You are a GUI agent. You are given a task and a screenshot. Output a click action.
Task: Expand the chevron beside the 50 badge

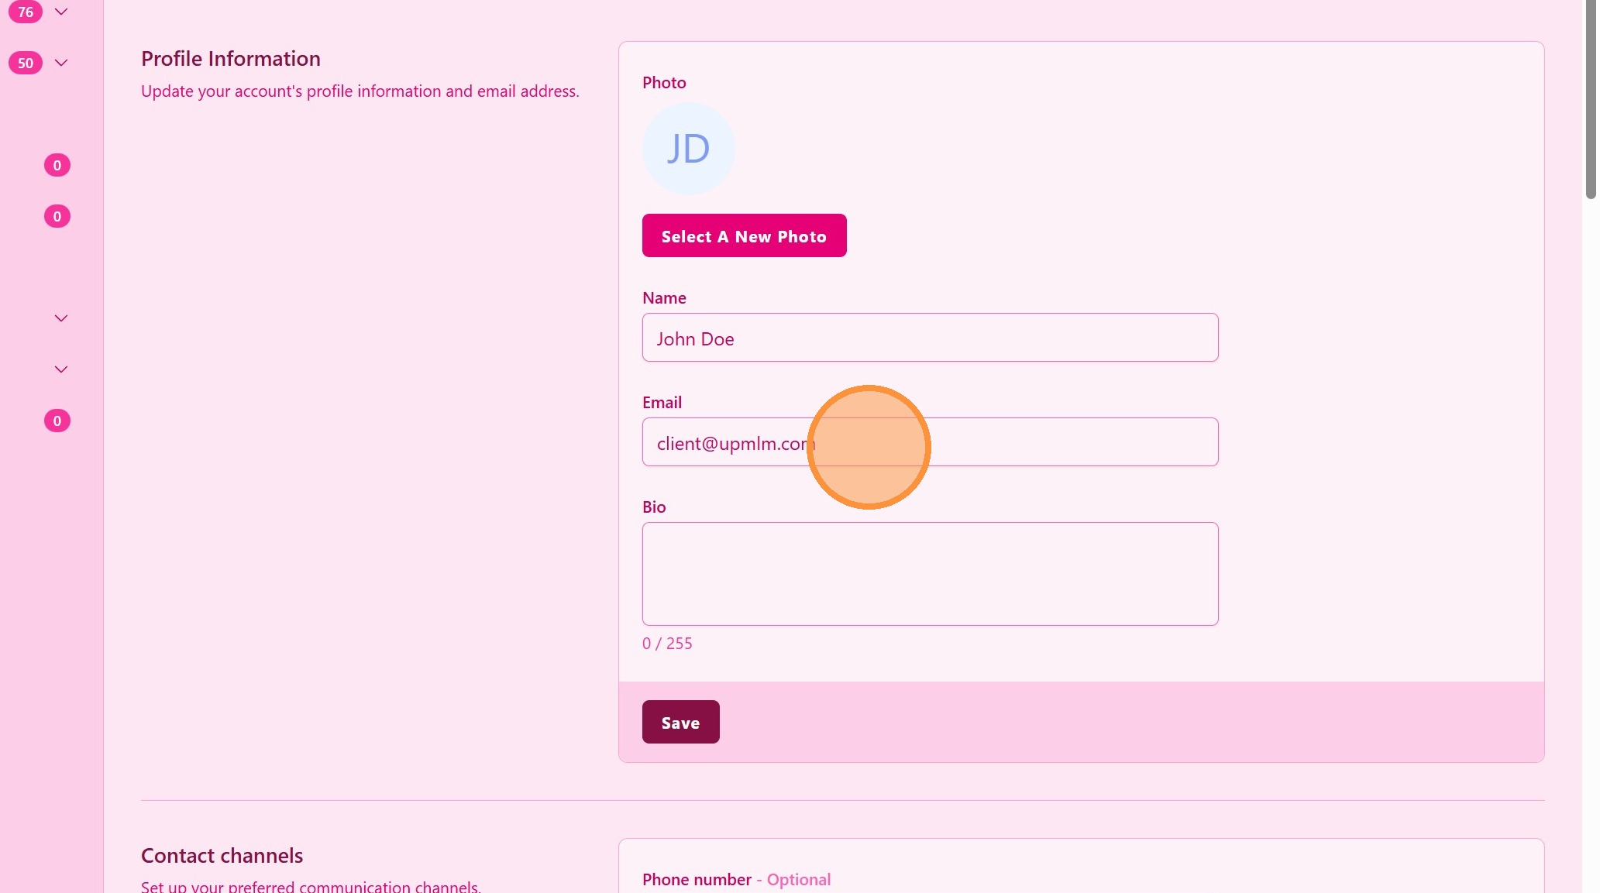point(61,63)
